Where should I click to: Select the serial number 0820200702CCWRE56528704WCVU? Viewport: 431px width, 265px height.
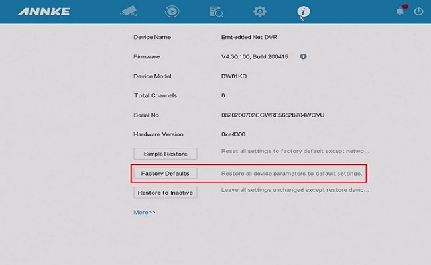[273, 115]
